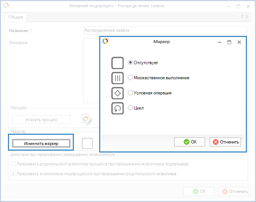Toggle Прерывать родительский экземпляр checkbox
This screenshot has width=256, height=202.
[x=13, y=164]
